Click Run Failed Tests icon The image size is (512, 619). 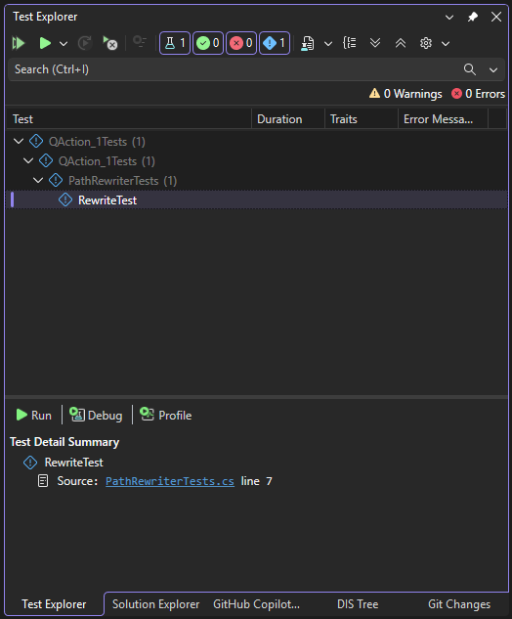[110, 43]
